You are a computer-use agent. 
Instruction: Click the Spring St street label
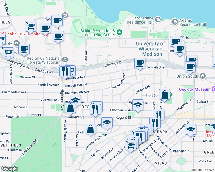click(203, 101)
